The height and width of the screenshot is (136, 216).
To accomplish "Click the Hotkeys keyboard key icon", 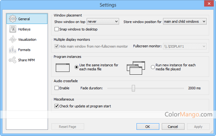I will coord(12,29).
